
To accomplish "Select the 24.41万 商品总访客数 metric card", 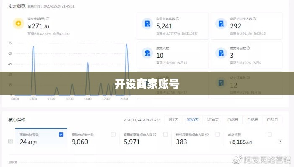I will pyautogui.click(x=41, y=137).
